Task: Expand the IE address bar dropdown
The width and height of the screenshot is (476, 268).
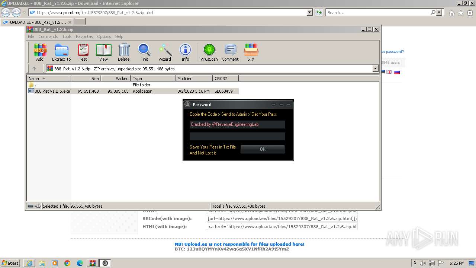Action: 310,12
